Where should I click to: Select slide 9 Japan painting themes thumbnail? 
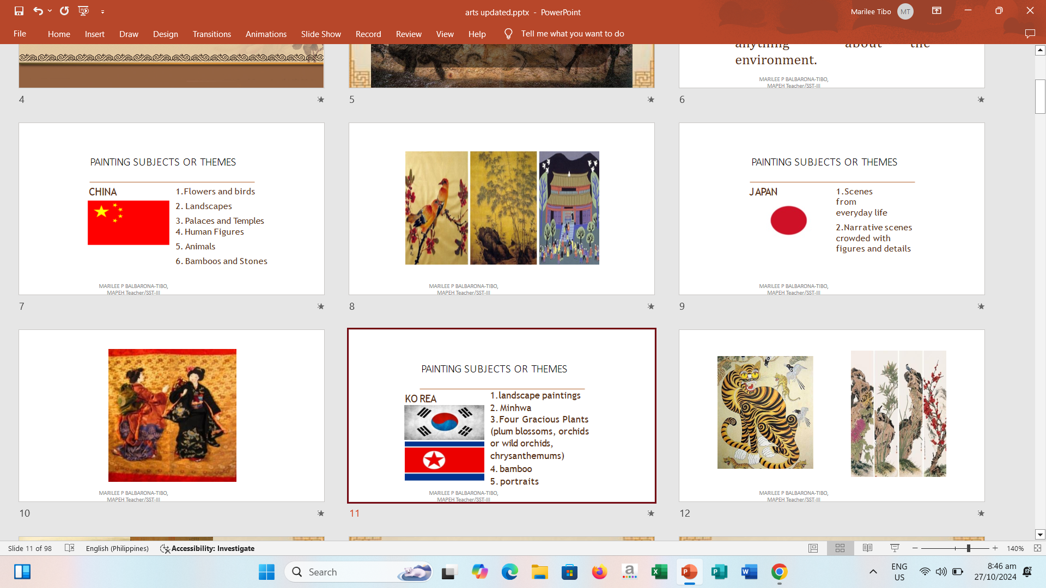point(832,209)
